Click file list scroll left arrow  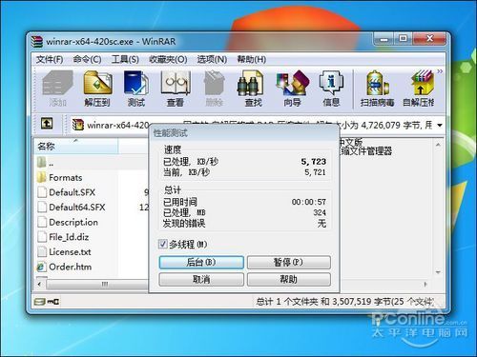tap(39, 285)
